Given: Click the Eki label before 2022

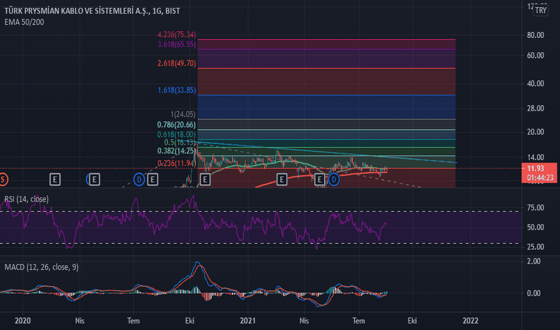Looking at the screenshot, I should pos(412,321).
